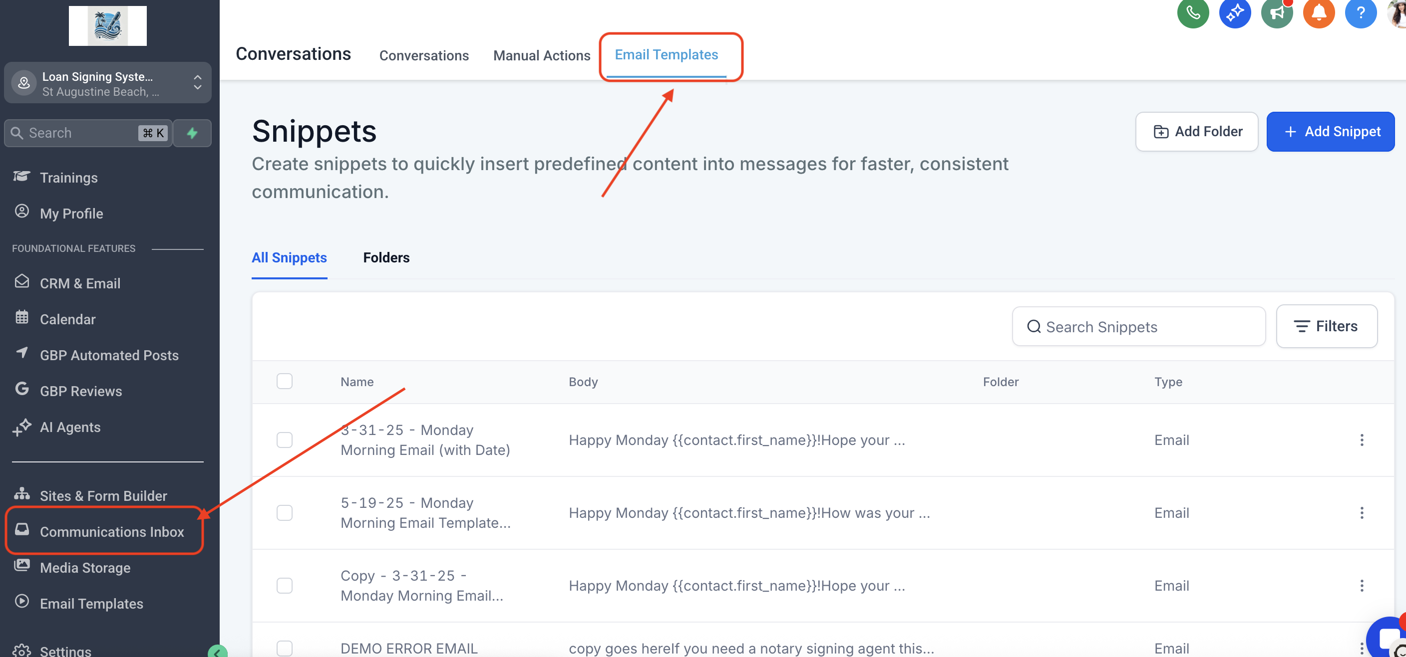1406x657 pixels.
Task: Open the Media Storage sidebar link
Action: pyautogui.click(x=85, y=568)
